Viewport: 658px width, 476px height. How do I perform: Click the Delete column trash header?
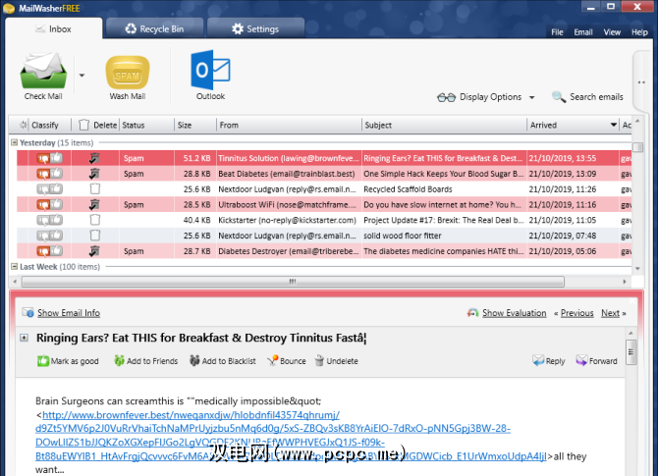click(83, 125)
